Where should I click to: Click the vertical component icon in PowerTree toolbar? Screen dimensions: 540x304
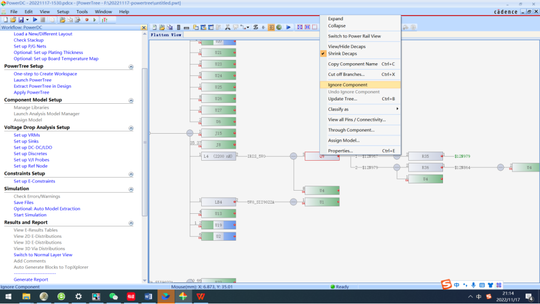[179, 27]
